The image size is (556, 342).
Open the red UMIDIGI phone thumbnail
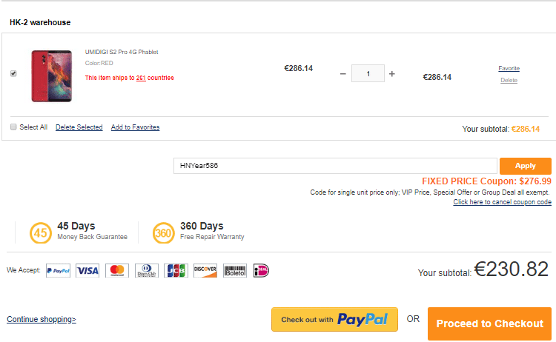click(x=51, y=76)
